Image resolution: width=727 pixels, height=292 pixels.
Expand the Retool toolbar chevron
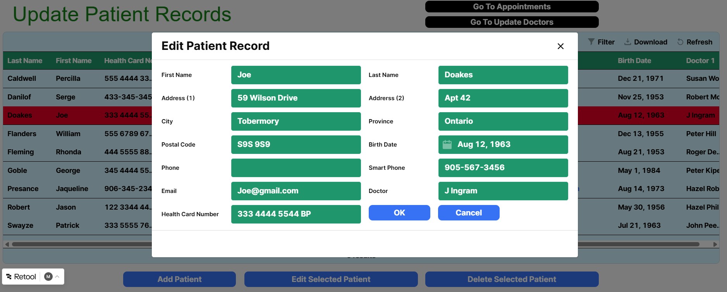pos(57,277)
